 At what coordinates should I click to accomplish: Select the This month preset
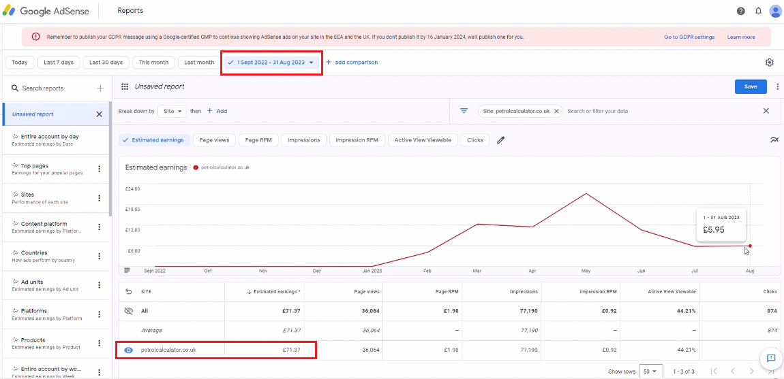[x=154, y=63]
